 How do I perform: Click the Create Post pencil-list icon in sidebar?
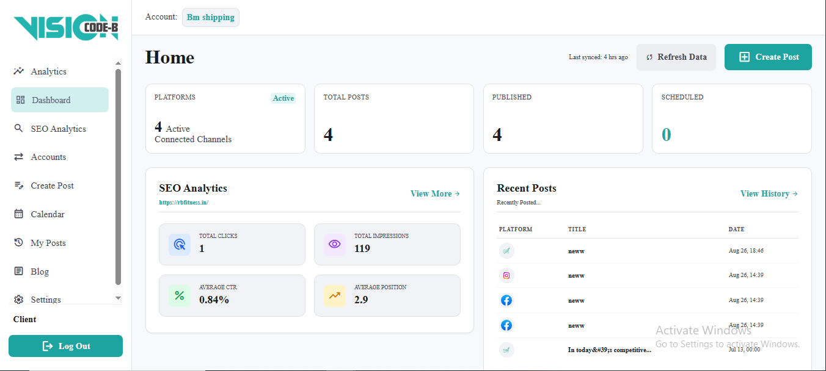point(18,185)
